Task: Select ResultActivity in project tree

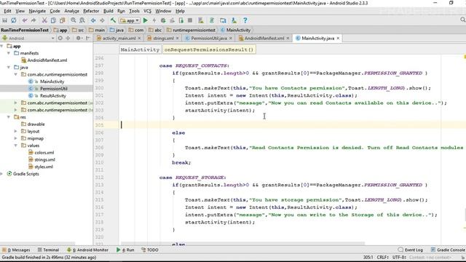Action: (x=53, y=95)
